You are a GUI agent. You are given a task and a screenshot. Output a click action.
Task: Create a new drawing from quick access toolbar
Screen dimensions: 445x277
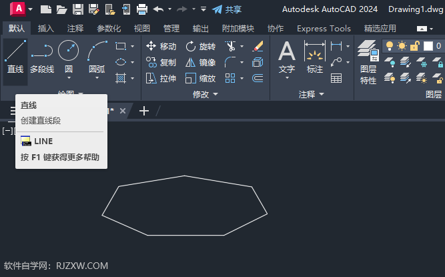[45, 9]
